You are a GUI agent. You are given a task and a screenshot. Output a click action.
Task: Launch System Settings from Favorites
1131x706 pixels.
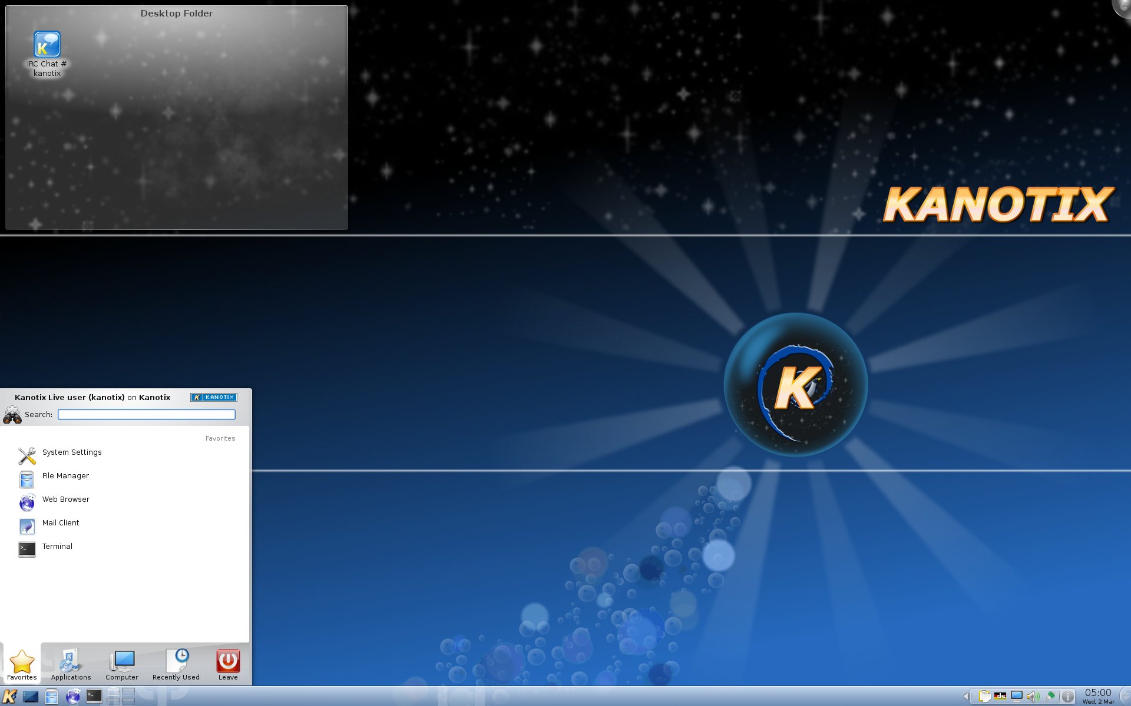click(71, 452)
